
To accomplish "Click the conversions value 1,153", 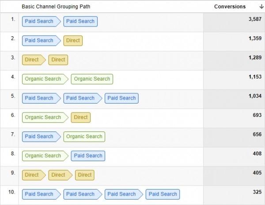I will point(255,77).
